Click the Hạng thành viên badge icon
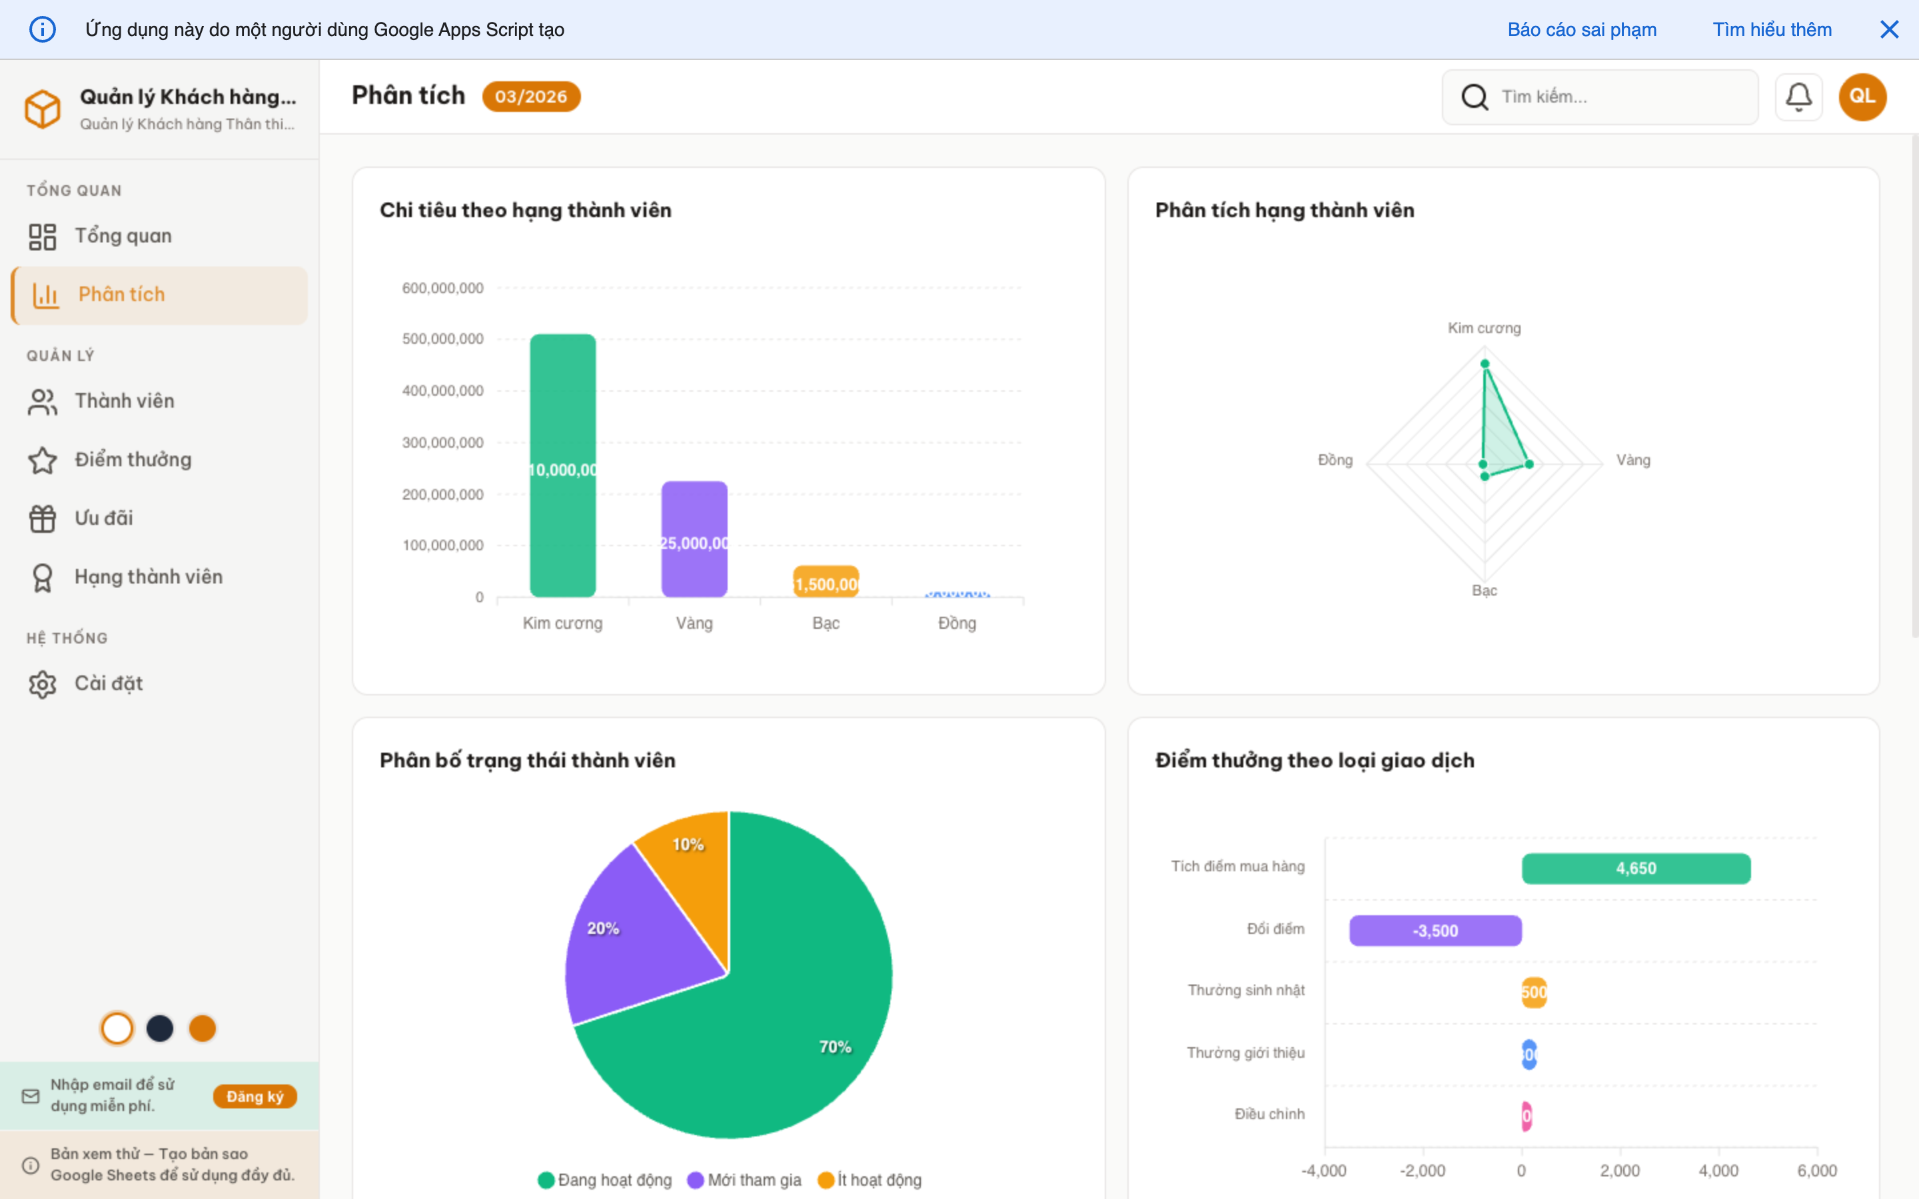1919x1199 pixels. pos(42,578)
